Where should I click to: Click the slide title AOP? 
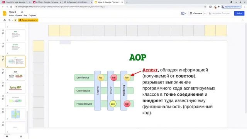pyautogui.click(x=138, y=58)
